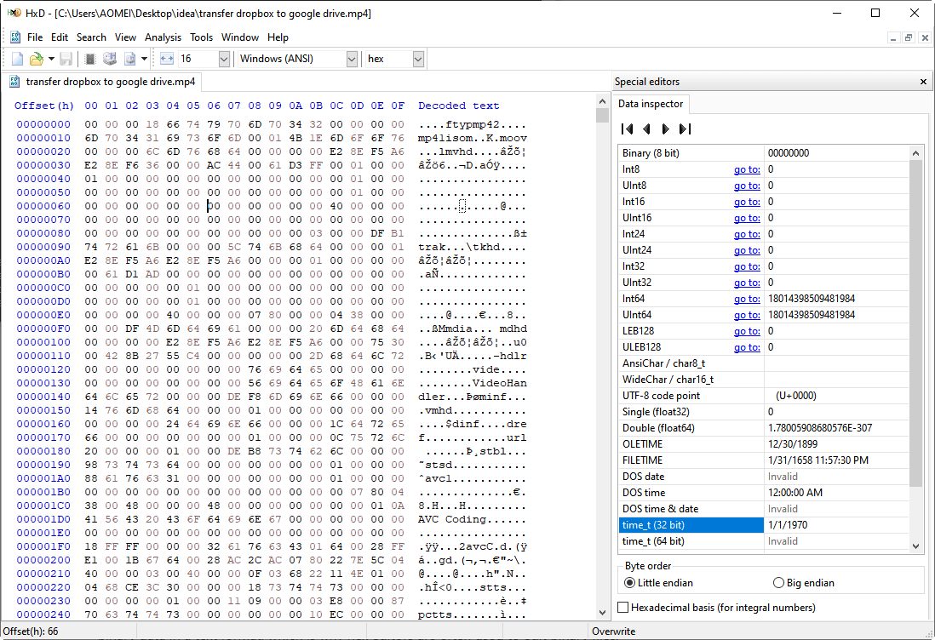Go to previous byte in Data inspector
Viewport: 935px width, 640px height.
point(646,129)
